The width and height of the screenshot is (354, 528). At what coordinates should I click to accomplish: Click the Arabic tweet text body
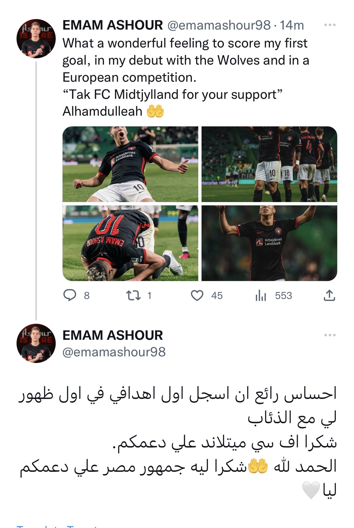pos(178,442)
